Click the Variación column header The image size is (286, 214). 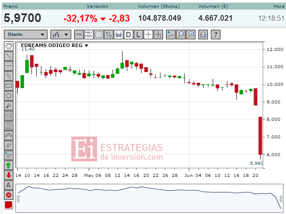pos(97,6)
